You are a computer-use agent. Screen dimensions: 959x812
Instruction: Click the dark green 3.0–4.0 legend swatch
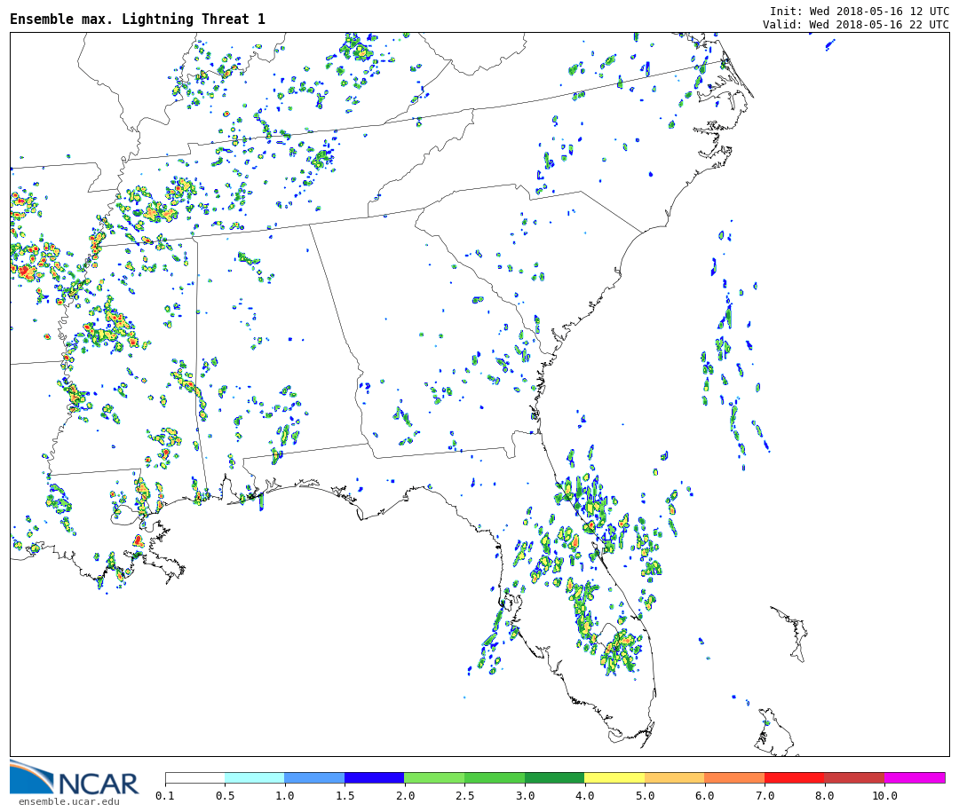[x=554, y=778]
